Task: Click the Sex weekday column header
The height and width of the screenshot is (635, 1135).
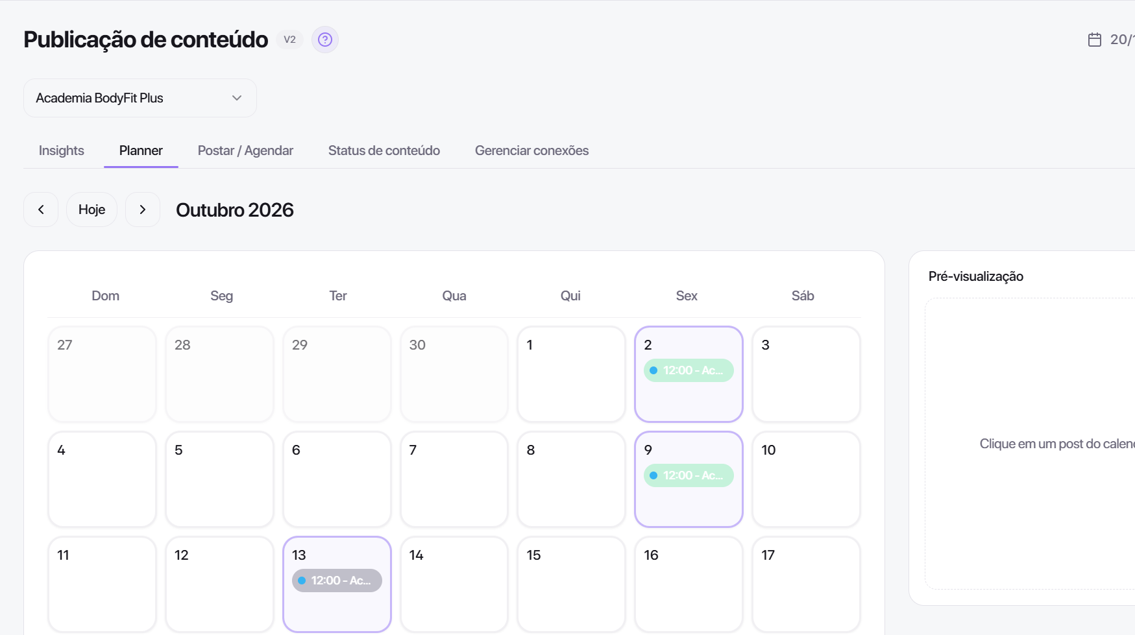Action: pos(687,296)
